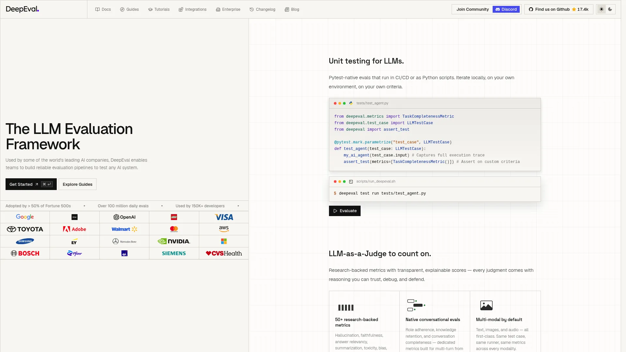
Task: Click 'The LLM Evaluation Framework' headline
Action: (x=69, y=137)
